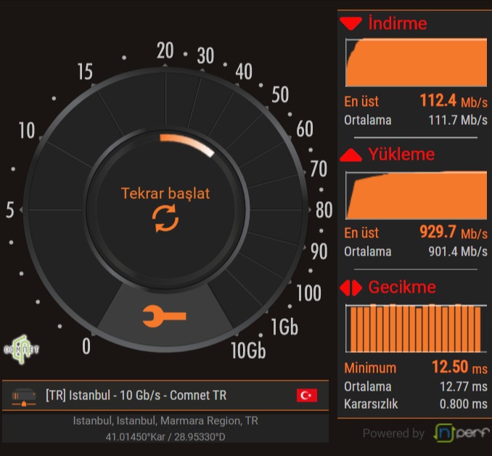The image size is (492, 456).
Task: Click the red Gecikme latency arrows icon
Action: 350,288
